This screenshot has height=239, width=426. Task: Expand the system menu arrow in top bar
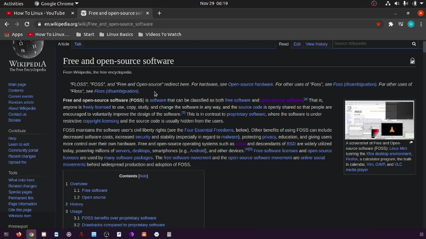point(422,3)
